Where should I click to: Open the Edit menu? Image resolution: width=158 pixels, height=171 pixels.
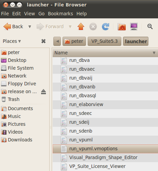[x=17, y=14]
